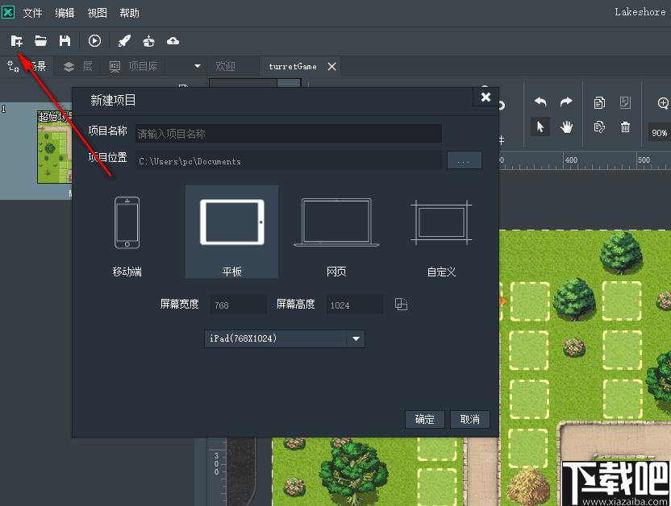Open a project with the folder icon
This screenshot has height=506, width=671.
[x=40, y=41]
